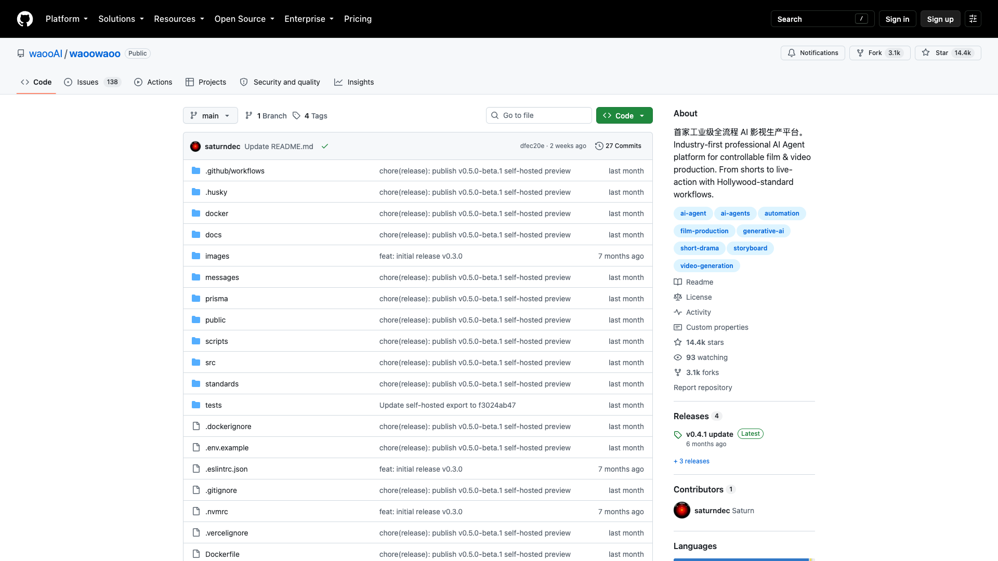Open the Dockerfile file
This screenshot has height=561, width=998.
point(222,554)
